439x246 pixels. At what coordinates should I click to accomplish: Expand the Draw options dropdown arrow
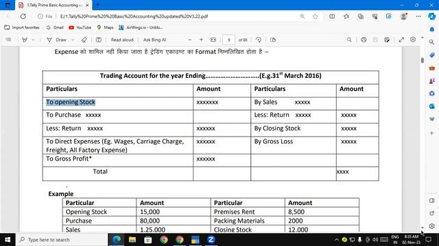coord(73,40)
